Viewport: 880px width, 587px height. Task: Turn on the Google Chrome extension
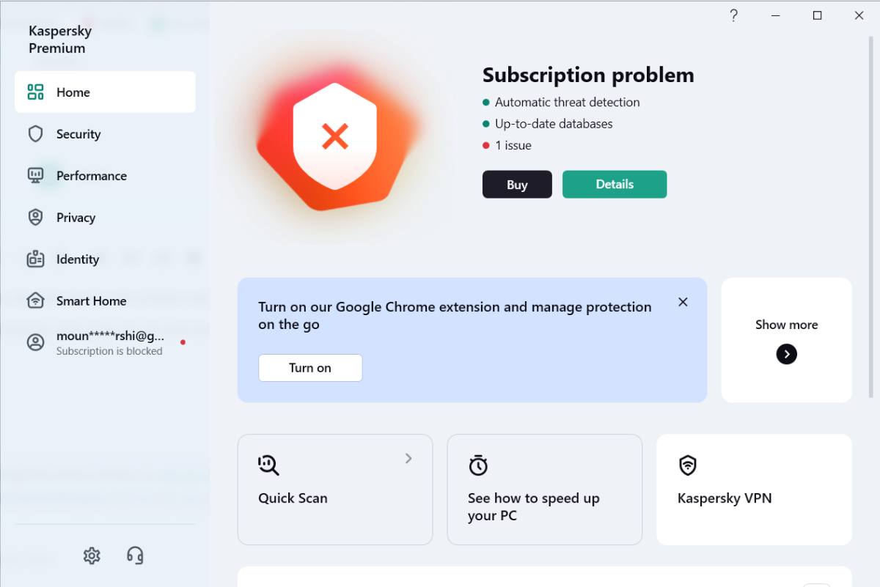click(x=310, y=368)
